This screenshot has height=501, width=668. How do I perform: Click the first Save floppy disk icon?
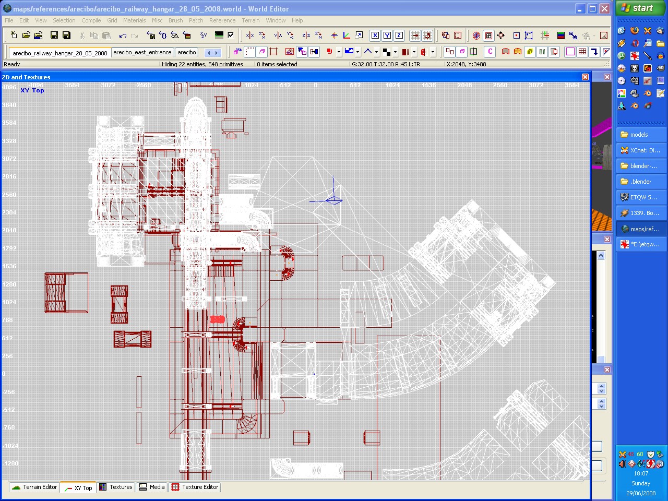coord(54,35)
